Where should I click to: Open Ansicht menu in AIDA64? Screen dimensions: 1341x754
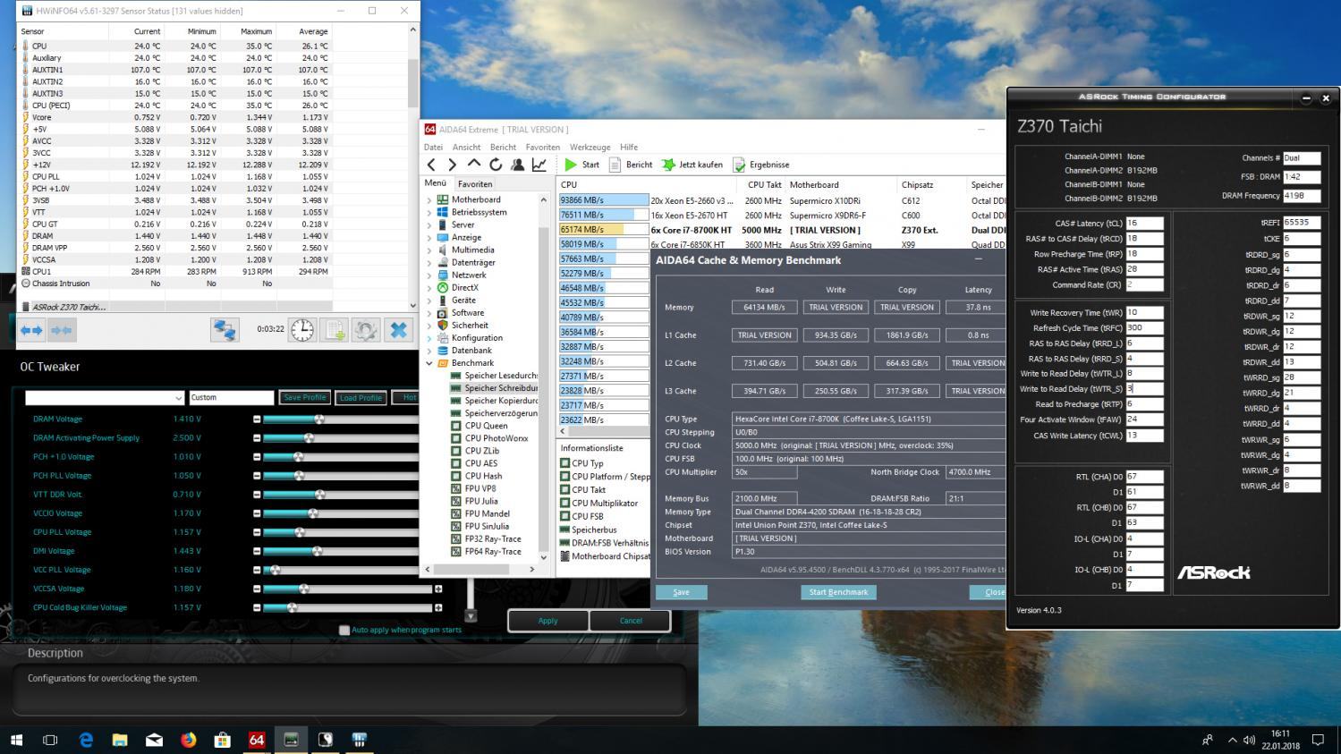[466, 147]
